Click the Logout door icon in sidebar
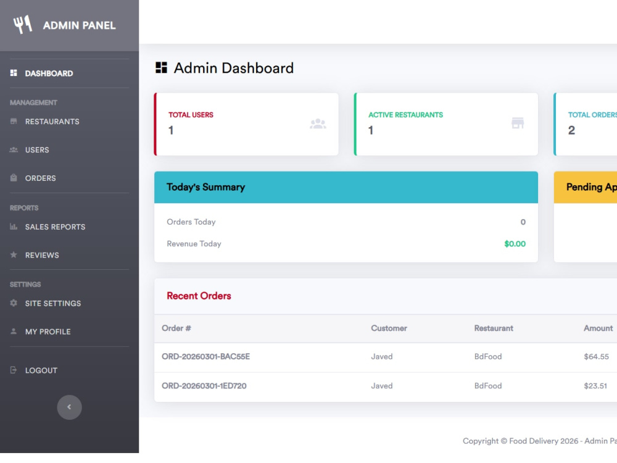The height and width of the screenshot is (463, 617). 14,370
